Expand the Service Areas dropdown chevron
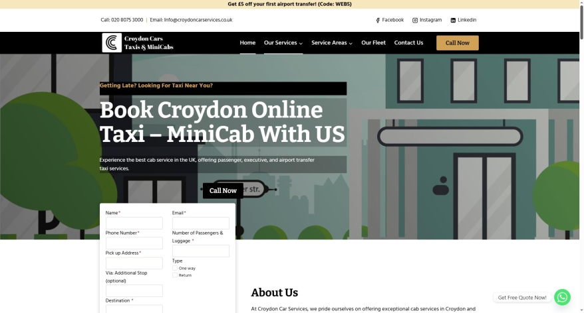Screen dimensions: 584x313 coord(351,44)
